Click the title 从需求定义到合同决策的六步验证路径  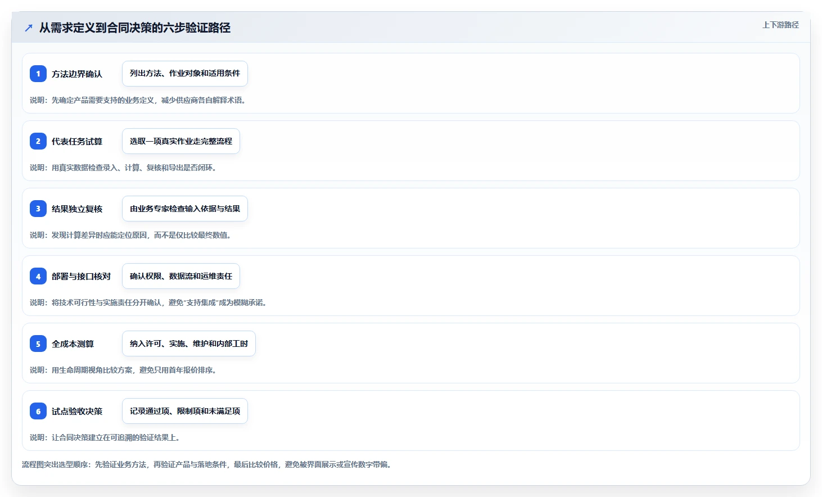(135, 28)
